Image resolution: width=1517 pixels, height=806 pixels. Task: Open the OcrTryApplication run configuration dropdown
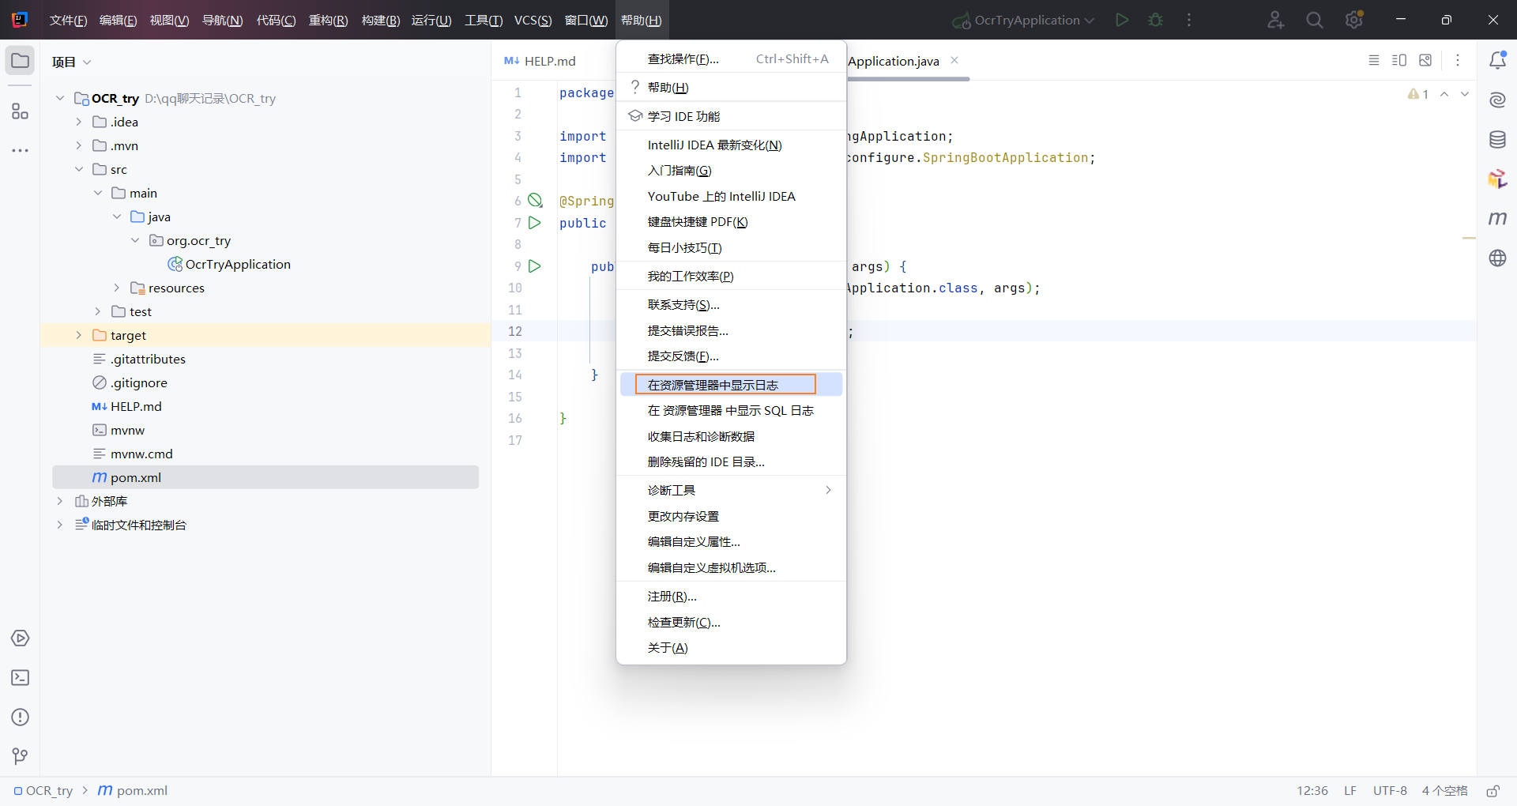pyautogui.click(x=1022, y=20)
